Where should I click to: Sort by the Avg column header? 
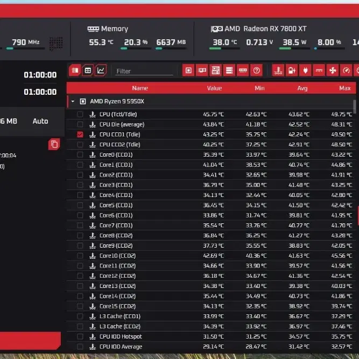[302, 88]
